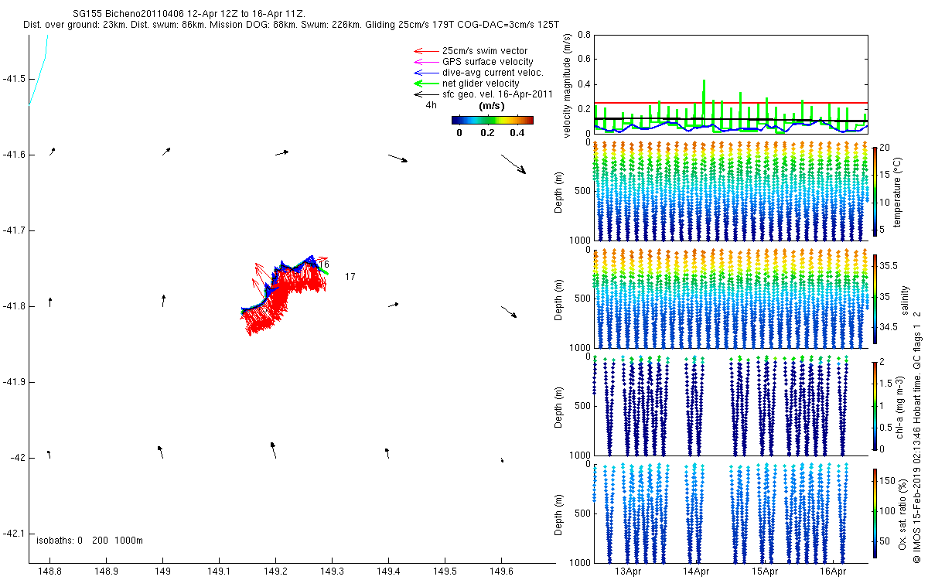Click the '13Apr' date tick label
The image size is (928, 580).
click(628, 571)
